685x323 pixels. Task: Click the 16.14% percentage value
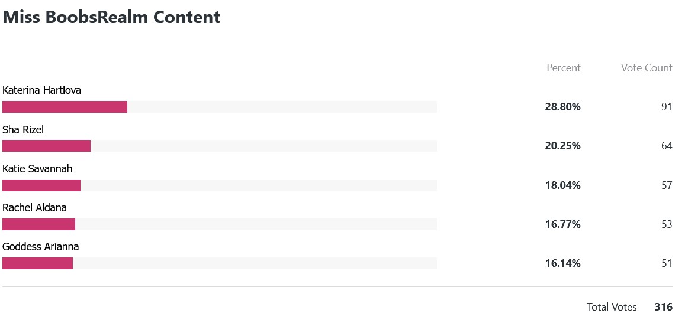point(562,263)
